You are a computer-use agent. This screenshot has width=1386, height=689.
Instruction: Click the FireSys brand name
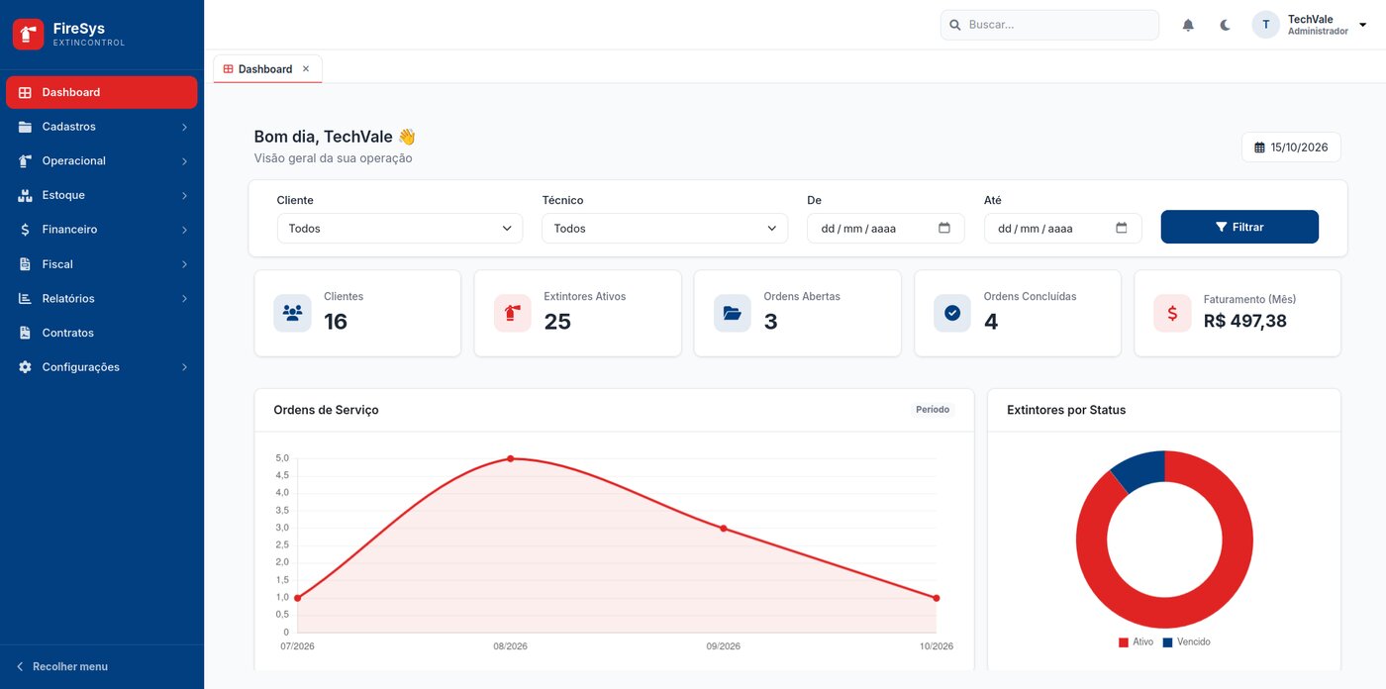(79, 29)
